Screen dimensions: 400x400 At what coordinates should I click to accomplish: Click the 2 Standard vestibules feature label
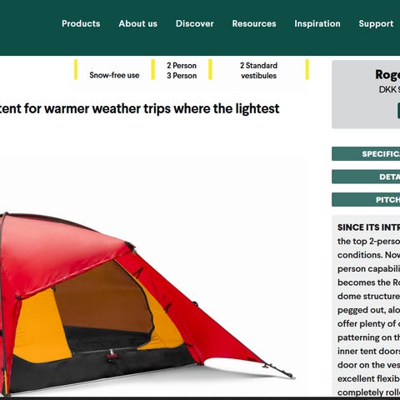tap(258, 71)
